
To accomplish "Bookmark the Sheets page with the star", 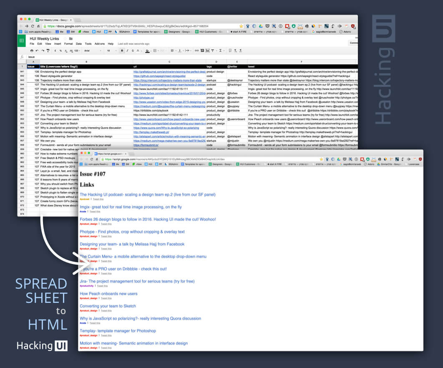I will [241, 26].
